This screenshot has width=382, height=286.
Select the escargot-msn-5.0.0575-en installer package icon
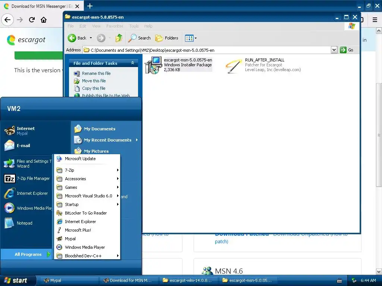(153, 65)
